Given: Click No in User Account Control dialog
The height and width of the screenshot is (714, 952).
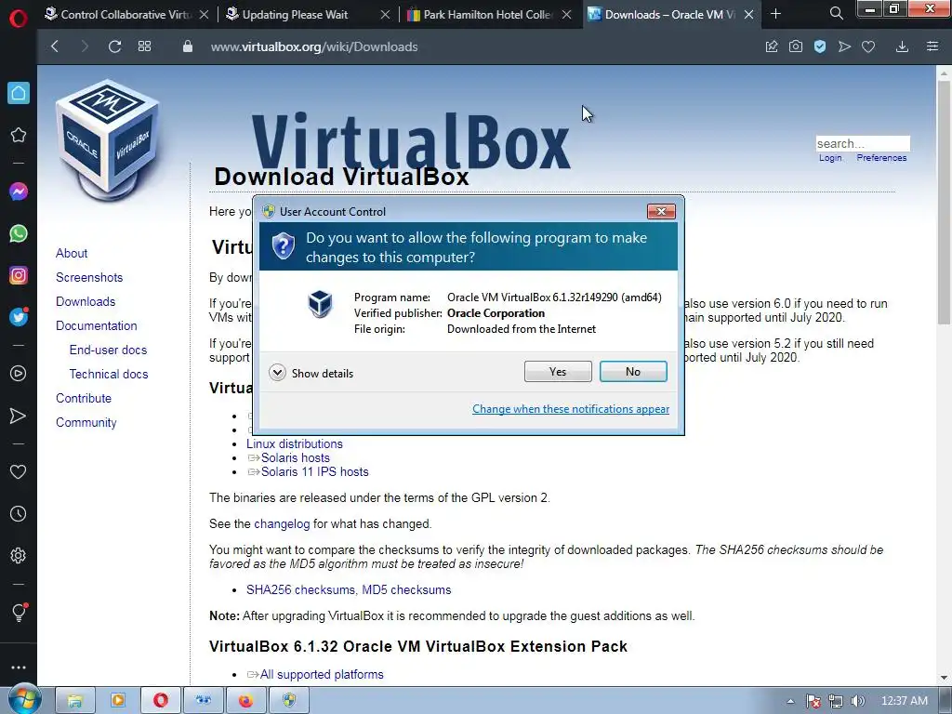Looking at the screenshot, I should coord(632,372).
